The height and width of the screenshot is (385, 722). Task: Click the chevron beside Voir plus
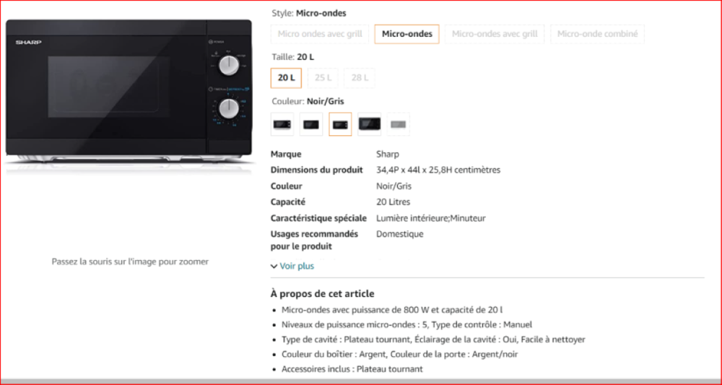coord(274,267)
